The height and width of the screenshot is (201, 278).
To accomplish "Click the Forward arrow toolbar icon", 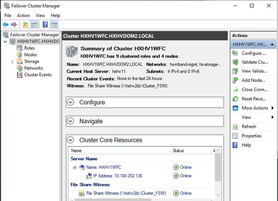I will (x=14, y=25).
